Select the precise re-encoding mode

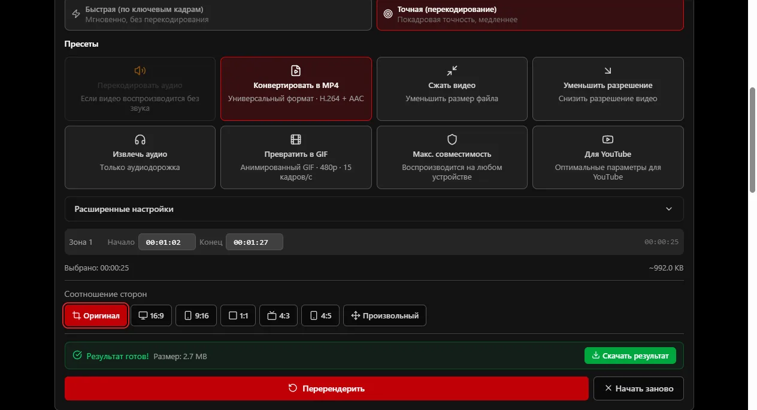(x=530, y=14)
